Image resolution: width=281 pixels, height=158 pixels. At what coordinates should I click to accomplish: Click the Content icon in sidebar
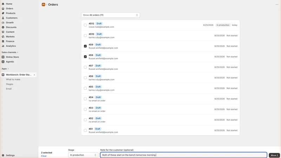(3, 32)
